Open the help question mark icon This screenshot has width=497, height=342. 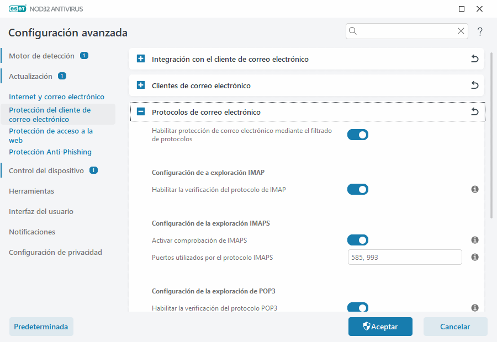pyautogui.click(x=480, y=31)
